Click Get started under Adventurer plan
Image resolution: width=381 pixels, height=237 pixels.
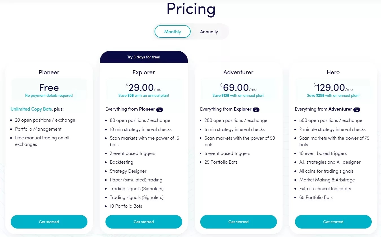(x=239, y=222)
